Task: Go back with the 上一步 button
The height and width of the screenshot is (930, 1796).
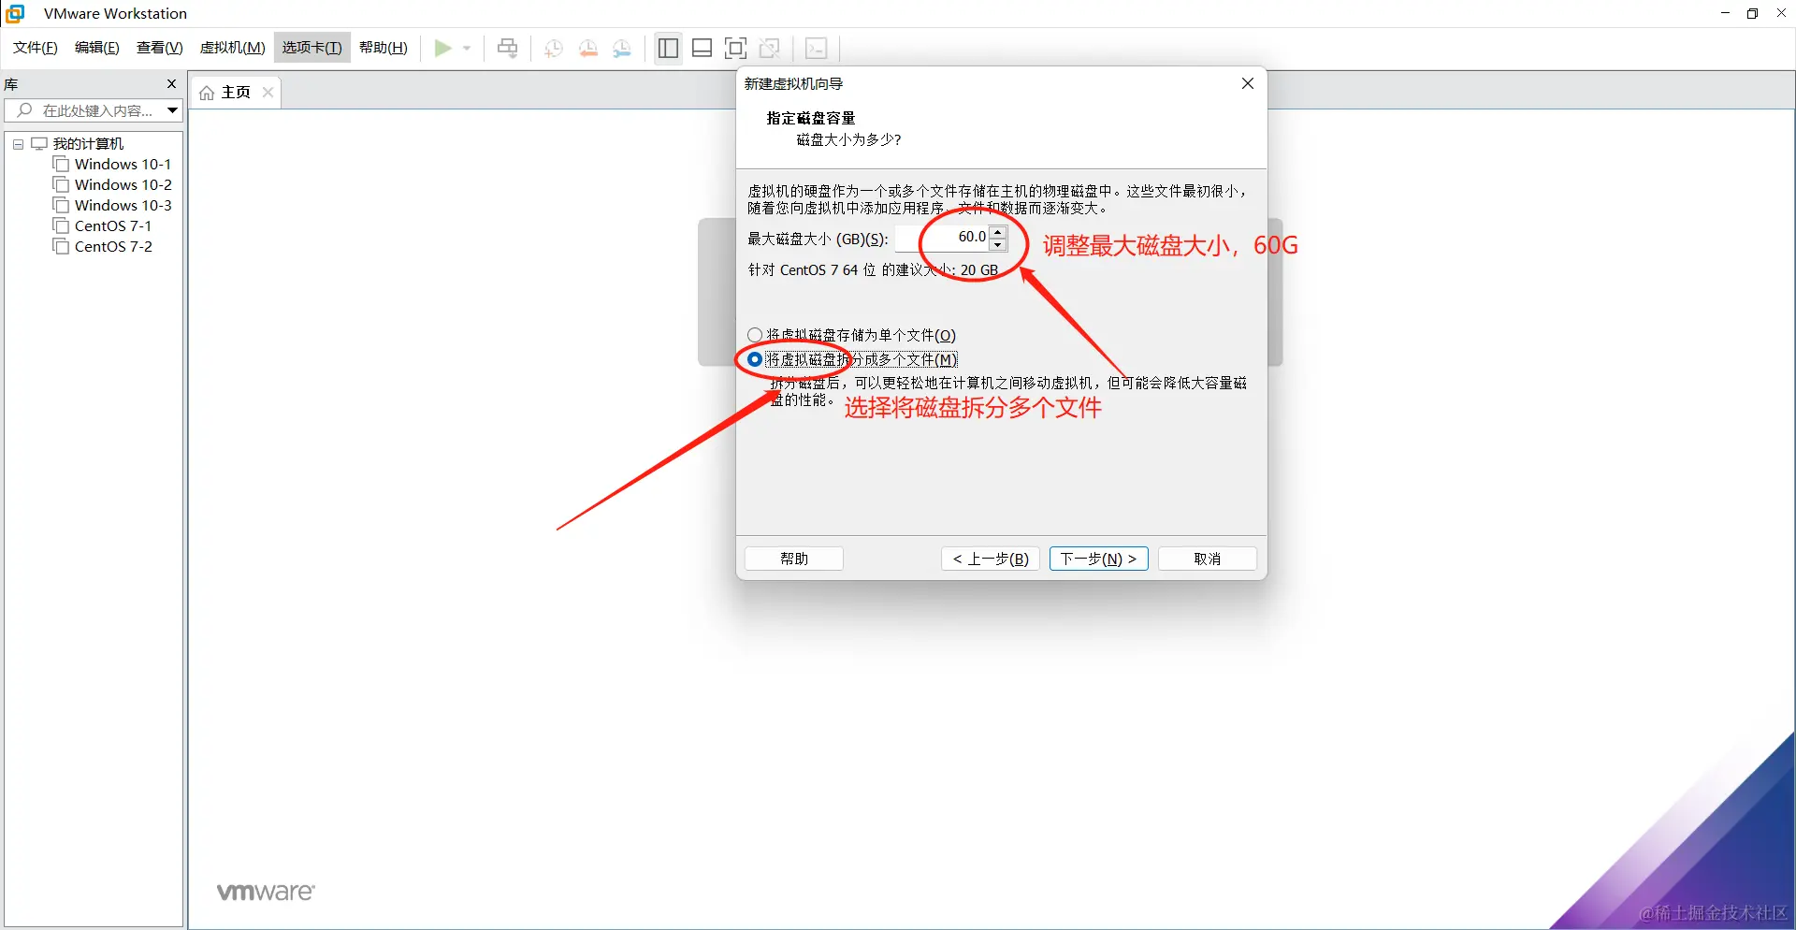Action: point(991,559)
